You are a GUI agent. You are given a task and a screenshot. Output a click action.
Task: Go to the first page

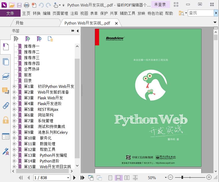click(21, 178)
